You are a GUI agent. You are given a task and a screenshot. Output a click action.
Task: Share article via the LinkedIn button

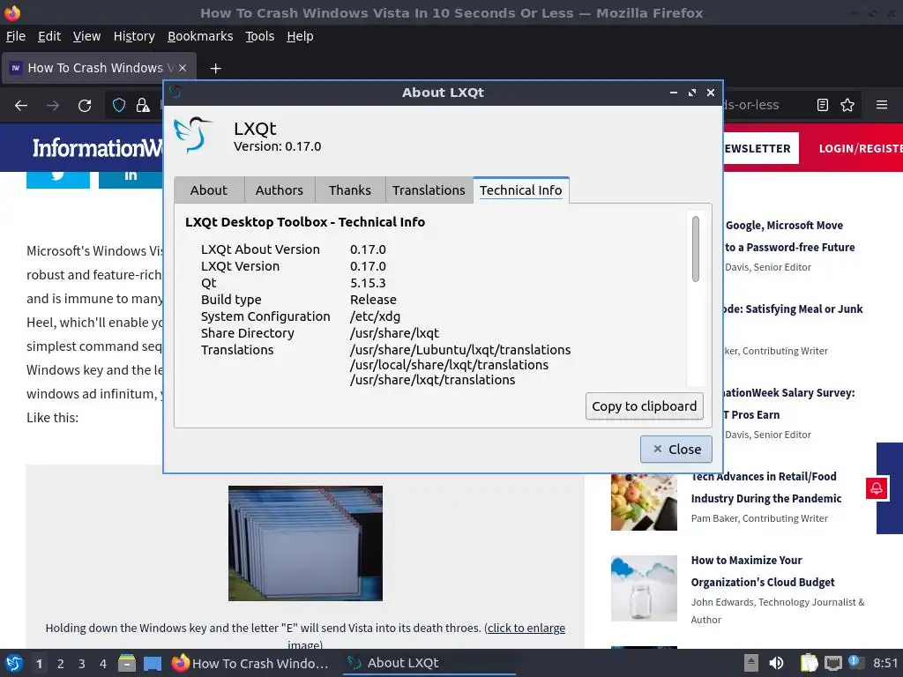(x=131, y=178)
